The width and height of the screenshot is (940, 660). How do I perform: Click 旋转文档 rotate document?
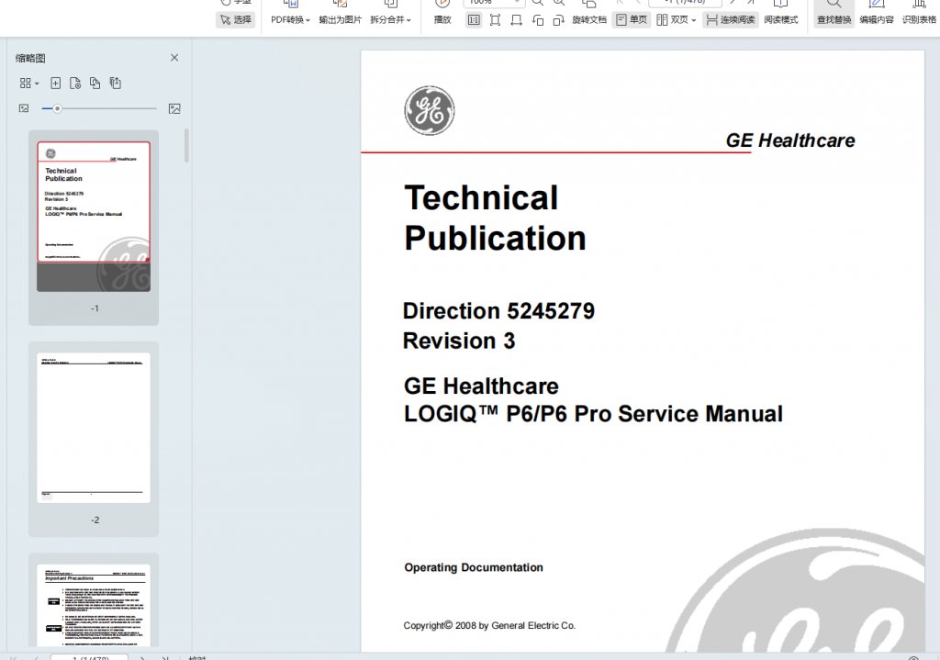[x=589, y=20]
